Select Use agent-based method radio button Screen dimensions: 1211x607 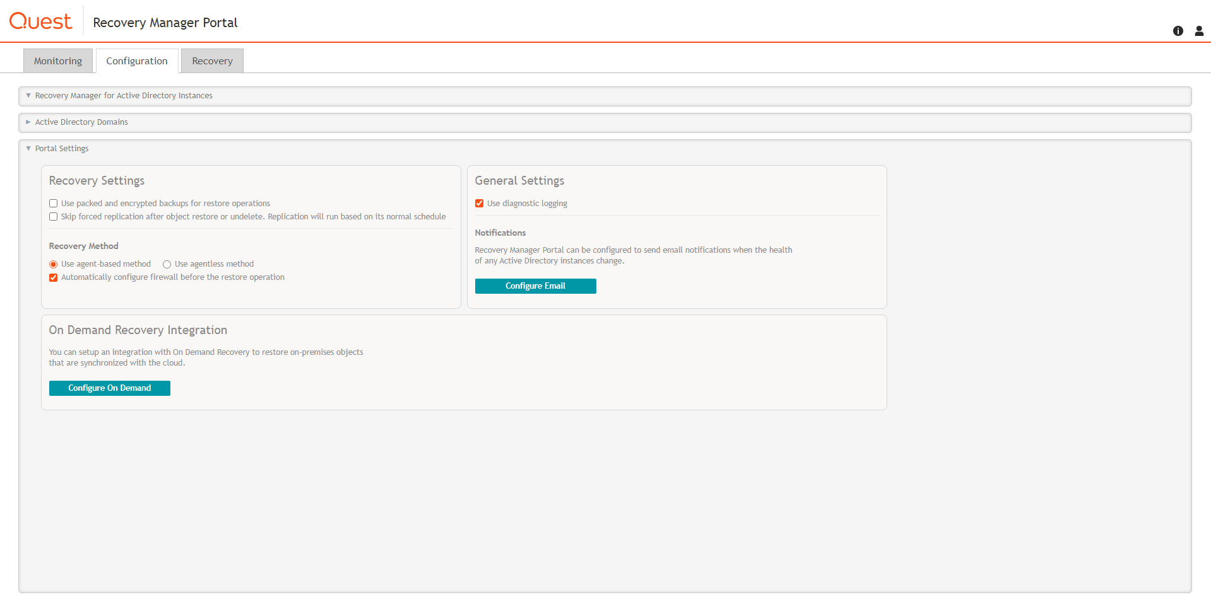click(54, 264)
